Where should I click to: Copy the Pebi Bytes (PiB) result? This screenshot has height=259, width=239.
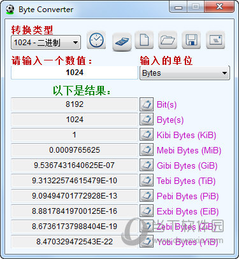147,196
